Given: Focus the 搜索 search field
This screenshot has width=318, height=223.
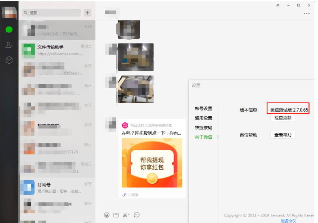Looking at the screenshot, I should (x=51, y=13).
